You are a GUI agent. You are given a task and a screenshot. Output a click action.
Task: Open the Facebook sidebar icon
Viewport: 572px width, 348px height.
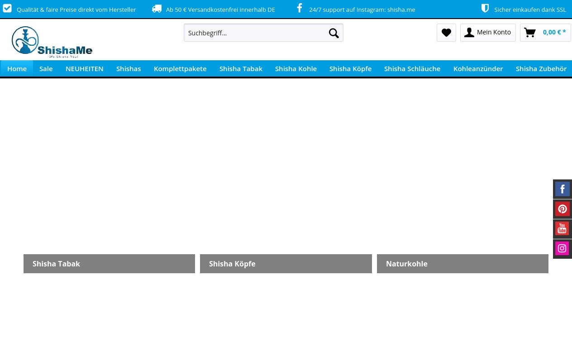[x=562, y=189]
